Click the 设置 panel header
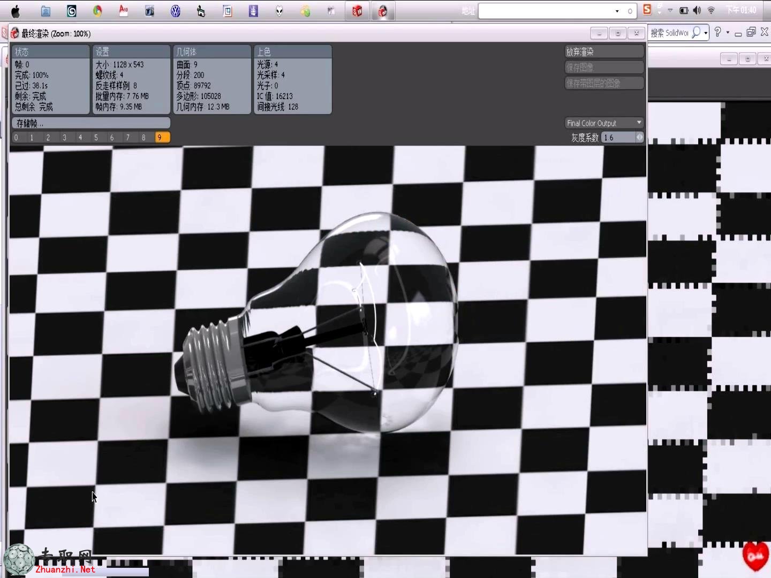Screen dimensions: 771x578 tap(132, 52)
